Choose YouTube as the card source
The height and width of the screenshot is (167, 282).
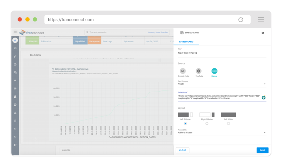tap(198, 71)
